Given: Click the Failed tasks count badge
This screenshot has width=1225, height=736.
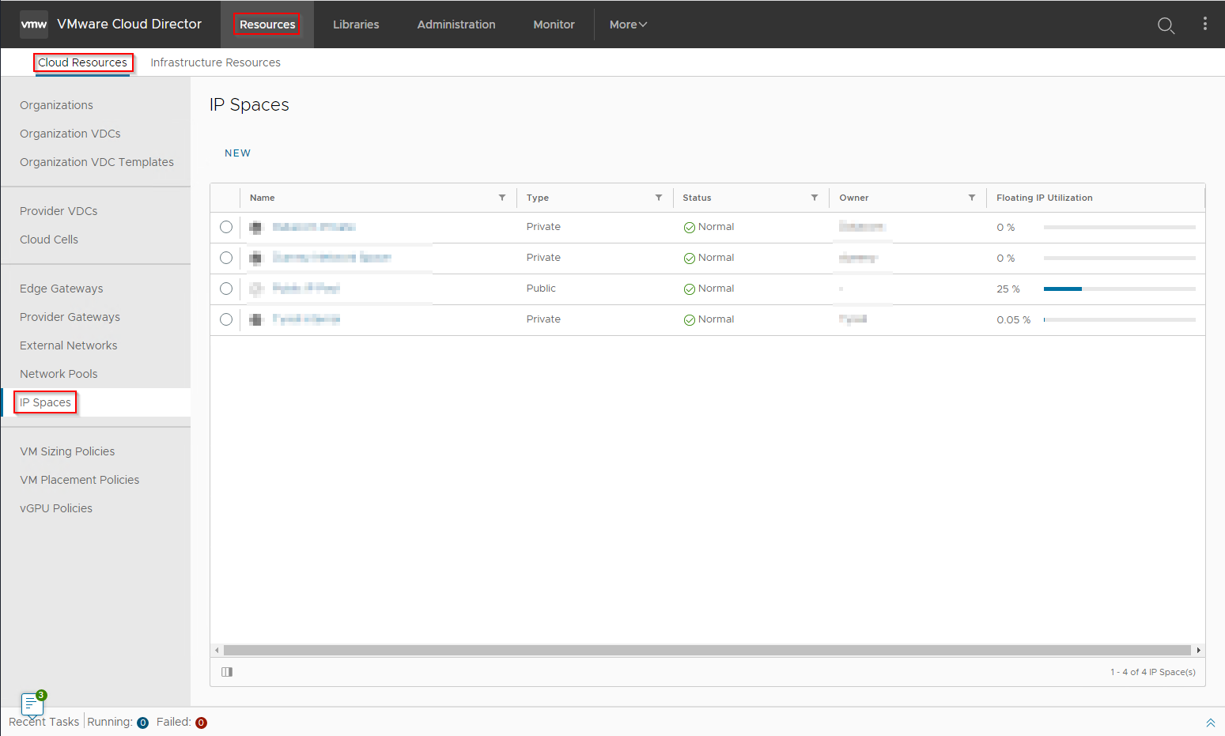Looking at the screenshot, I should coord(201,723).
